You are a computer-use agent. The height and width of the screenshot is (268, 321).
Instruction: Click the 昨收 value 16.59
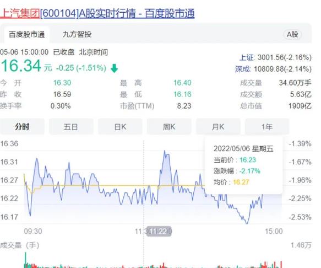(62, 94)
